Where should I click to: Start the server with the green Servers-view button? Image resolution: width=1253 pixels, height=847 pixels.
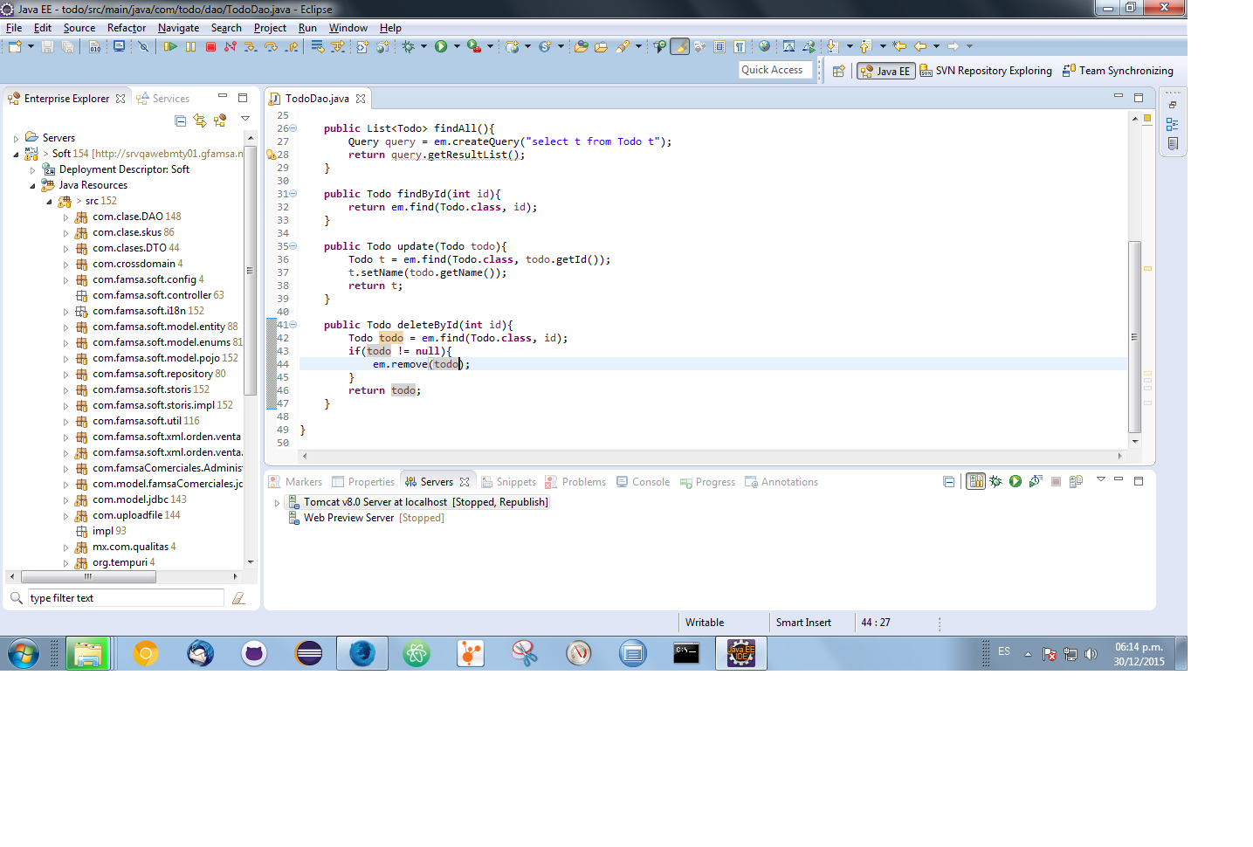click(x=1015, y=481)
